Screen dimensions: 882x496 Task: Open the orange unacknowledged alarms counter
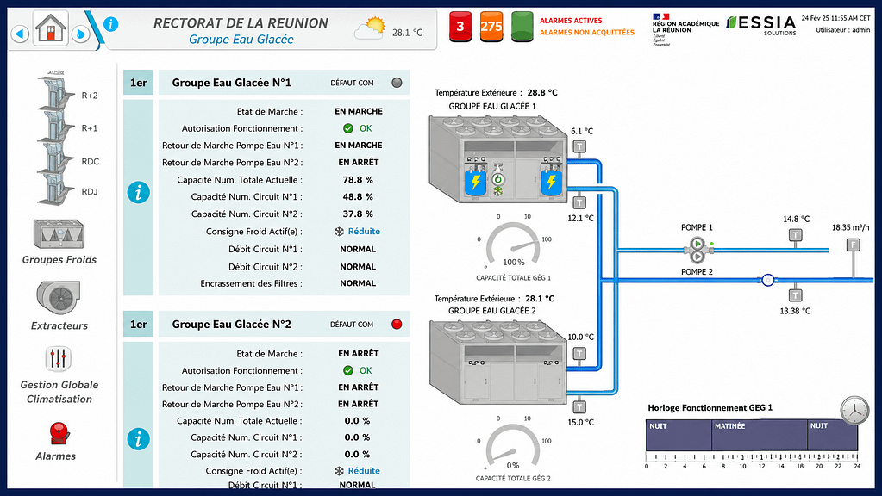(491, 27)
